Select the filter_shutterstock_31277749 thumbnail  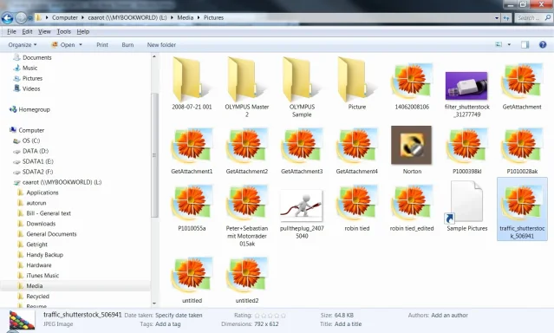(x=467, y=94)
